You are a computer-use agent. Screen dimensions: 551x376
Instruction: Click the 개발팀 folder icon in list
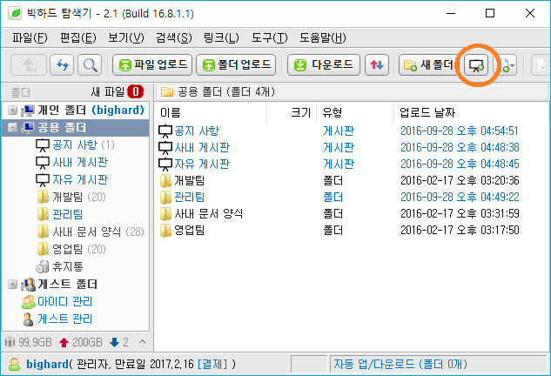(165, 181)
